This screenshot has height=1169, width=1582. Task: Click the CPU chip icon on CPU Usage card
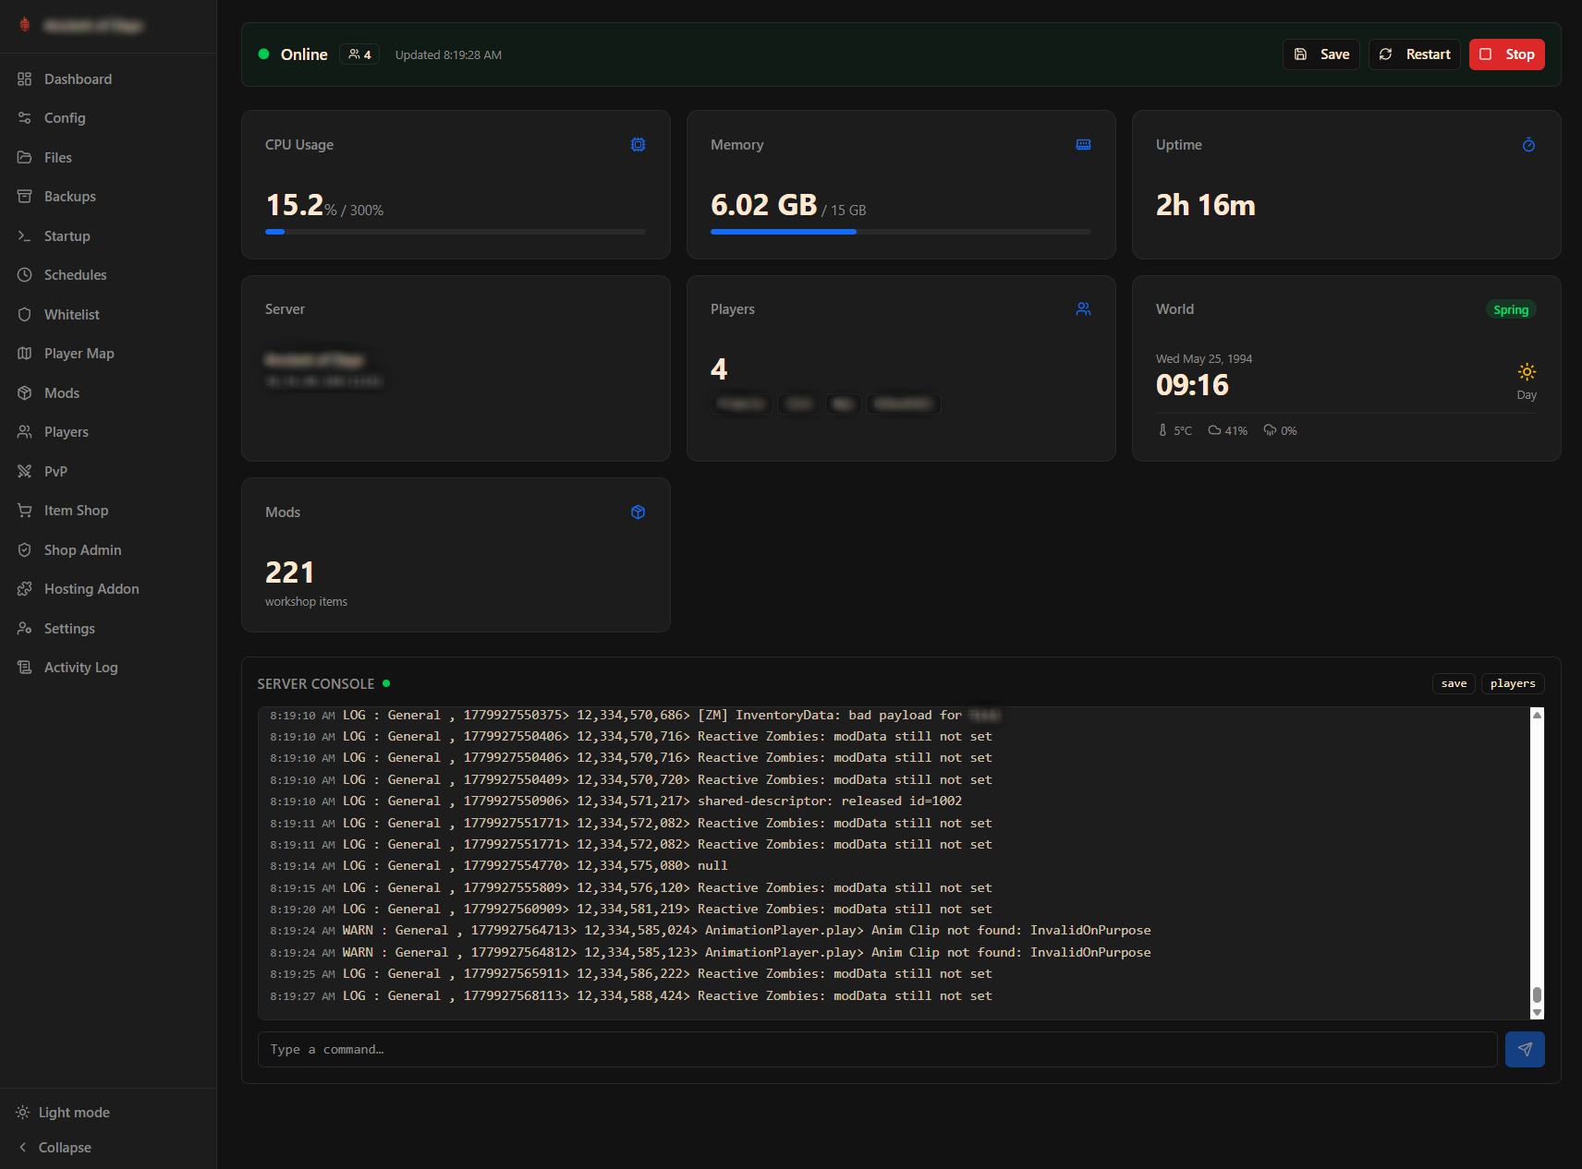click(x=638, y=145)
